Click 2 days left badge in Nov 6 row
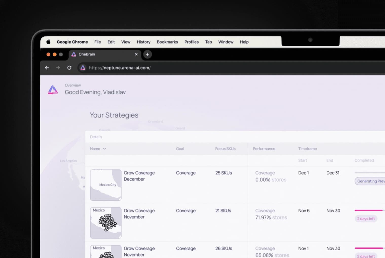Screen dimensions: 385x258 [x=366, y=219]
